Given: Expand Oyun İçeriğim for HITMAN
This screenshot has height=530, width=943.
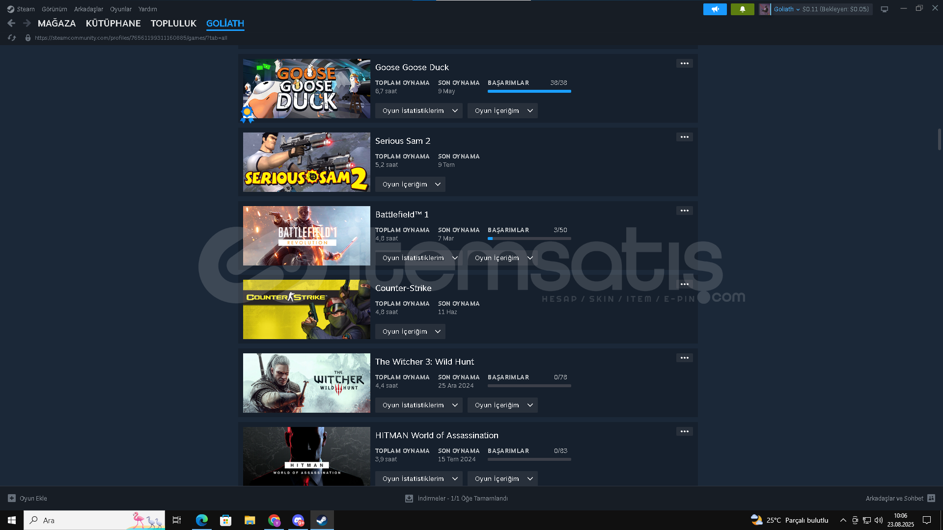Looking at the screenshot, I should 502,479.
